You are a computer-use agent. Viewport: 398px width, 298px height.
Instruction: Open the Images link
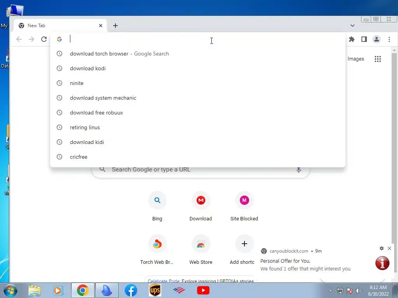(x=356, y=59)
